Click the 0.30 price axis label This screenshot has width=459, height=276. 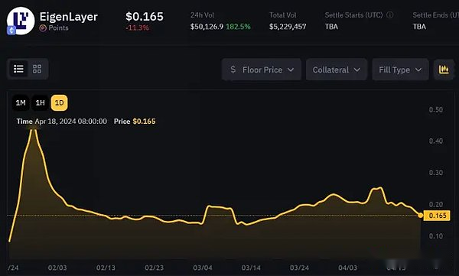[x=436, y=173]
